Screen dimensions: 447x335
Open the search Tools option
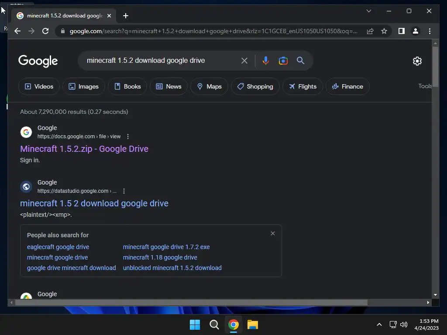[425, 86]
